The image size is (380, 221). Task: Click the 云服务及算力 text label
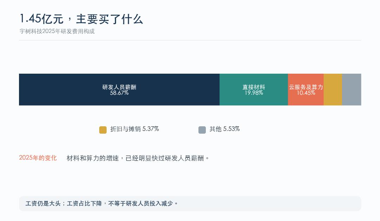(306, 87)
